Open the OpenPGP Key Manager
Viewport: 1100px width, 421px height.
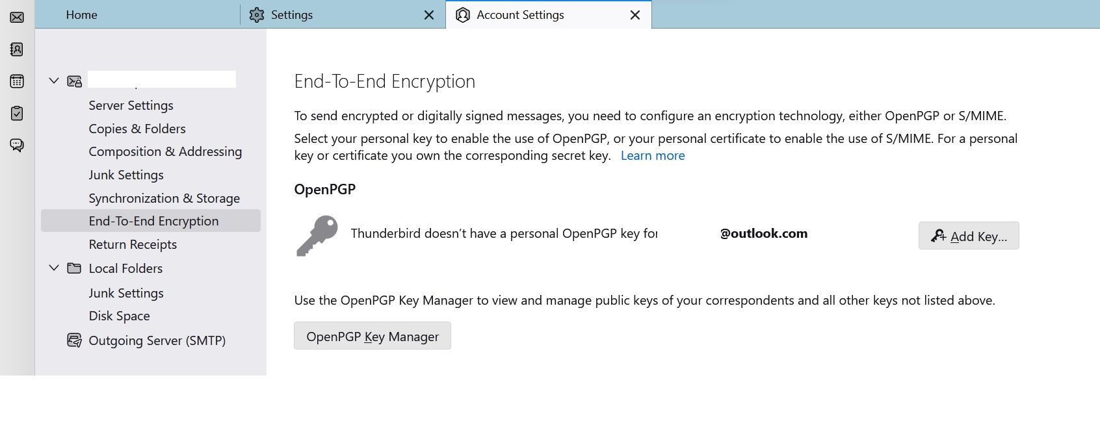[372, 337]
